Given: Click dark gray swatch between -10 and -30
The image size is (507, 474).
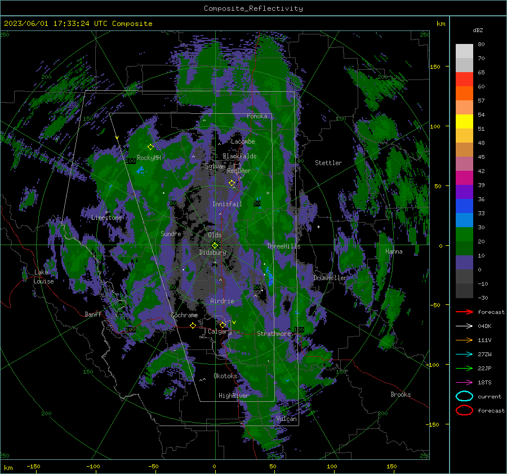Looking at the screenshot, I should coord(464,290).
